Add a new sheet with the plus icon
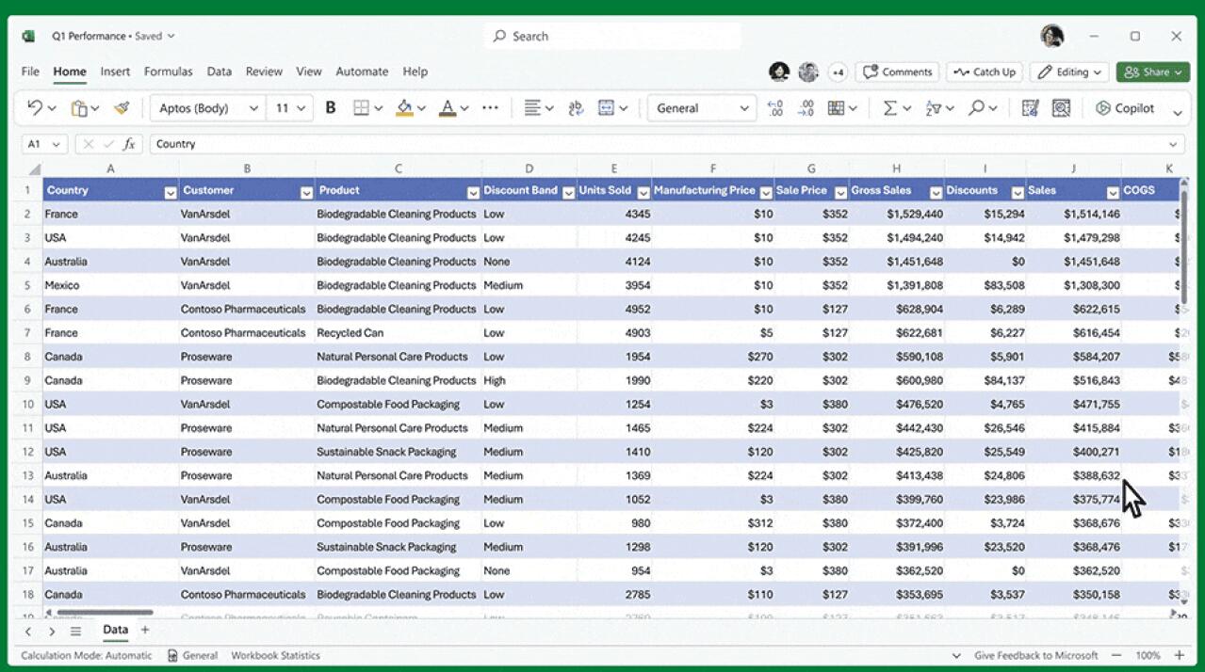Screen dimensions: 1205x672 point(145,630)
